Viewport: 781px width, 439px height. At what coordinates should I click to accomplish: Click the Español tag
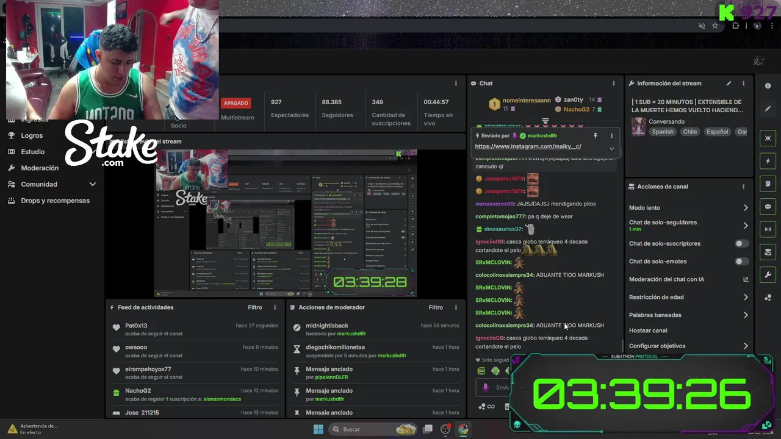pyautogui.click(x=717, y=132)
